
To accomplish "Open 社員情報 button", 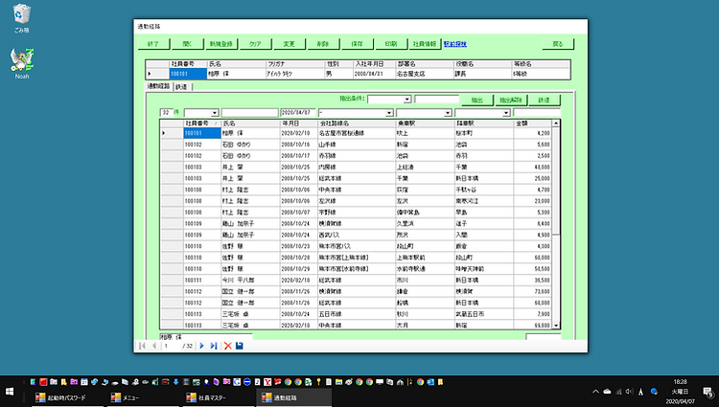I will click(x=425, y=44).
